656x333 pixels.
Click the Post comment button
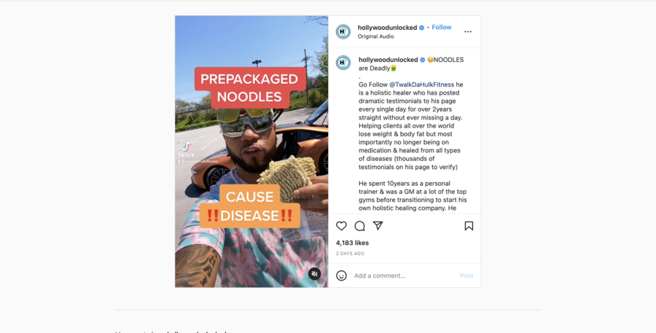point(466,275)
